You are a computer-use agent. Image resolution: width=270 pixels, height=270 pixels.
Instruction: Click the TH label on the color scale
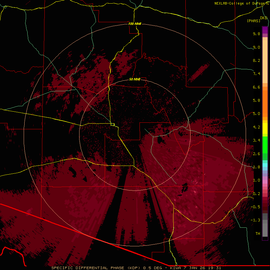point(258,234)
